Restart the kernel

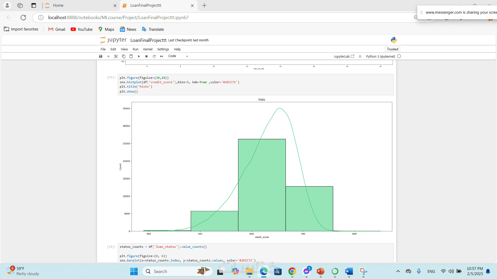154,56
